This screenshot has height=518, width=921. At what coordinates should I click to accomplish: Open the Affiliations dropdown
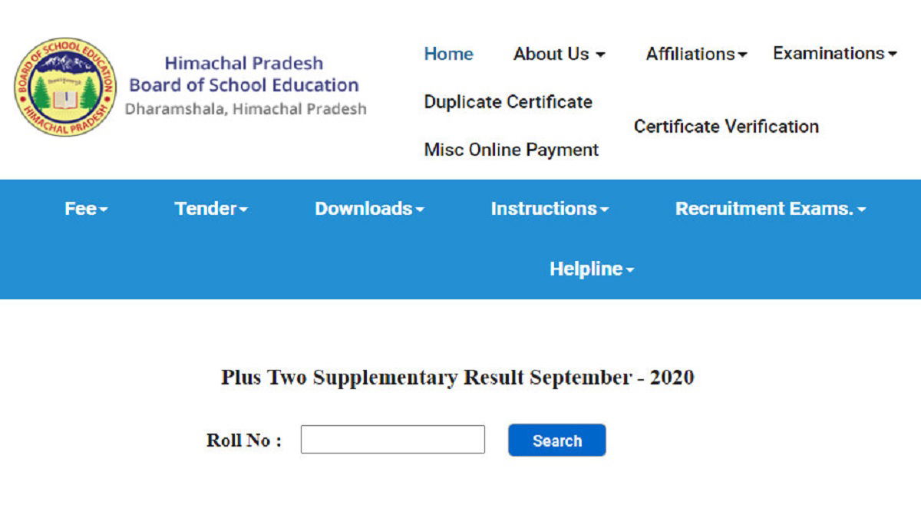695,54
